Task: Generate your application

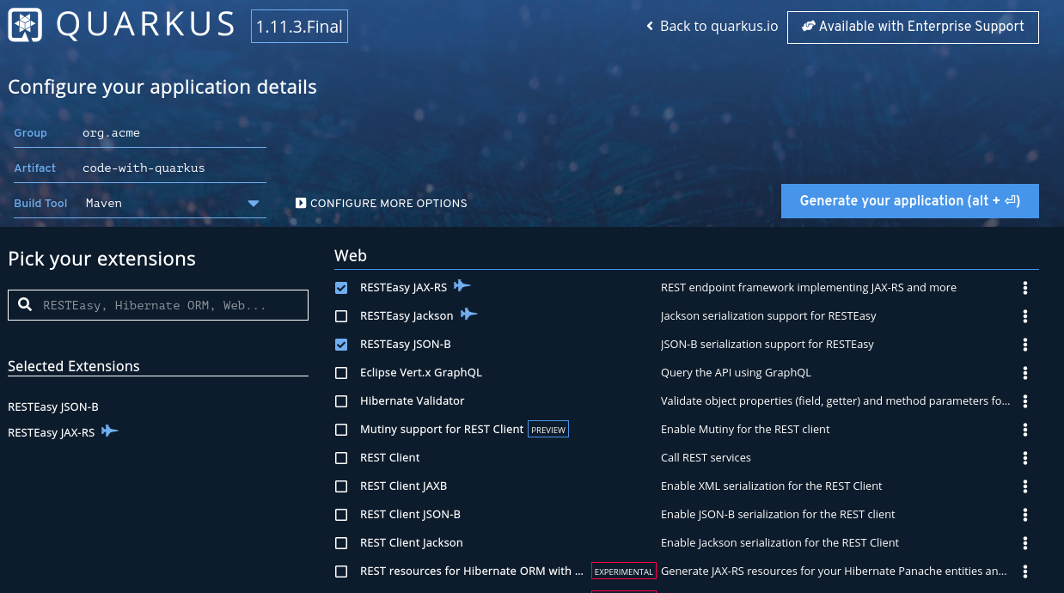Action: point(910,201)
